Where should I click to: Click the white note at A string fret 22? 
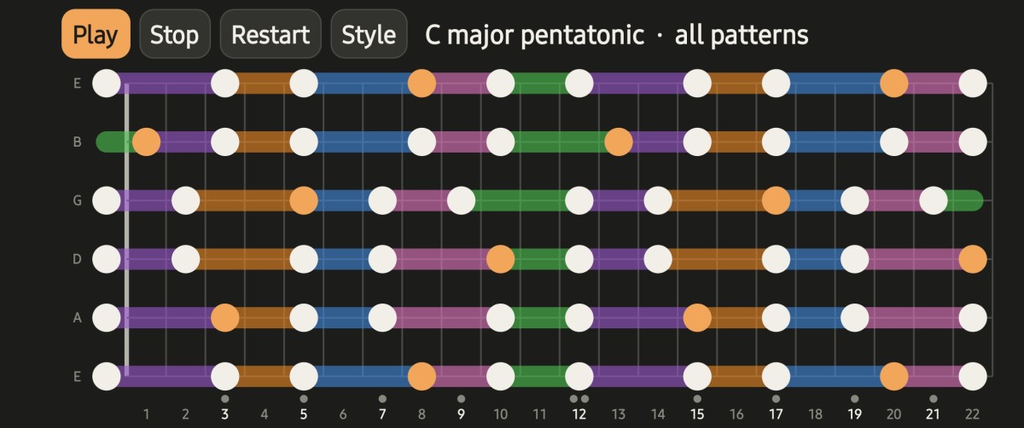point(973,317)
